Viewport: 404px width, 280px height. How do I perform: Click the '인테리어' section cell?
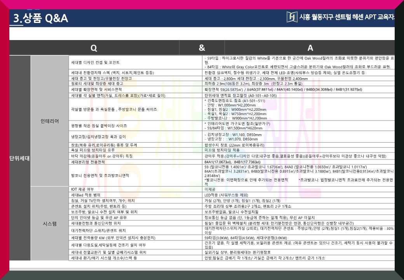pyautogui.click(x=49, y=121)
